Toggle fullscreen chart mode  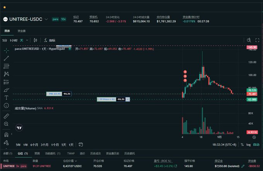coord(257,40)
